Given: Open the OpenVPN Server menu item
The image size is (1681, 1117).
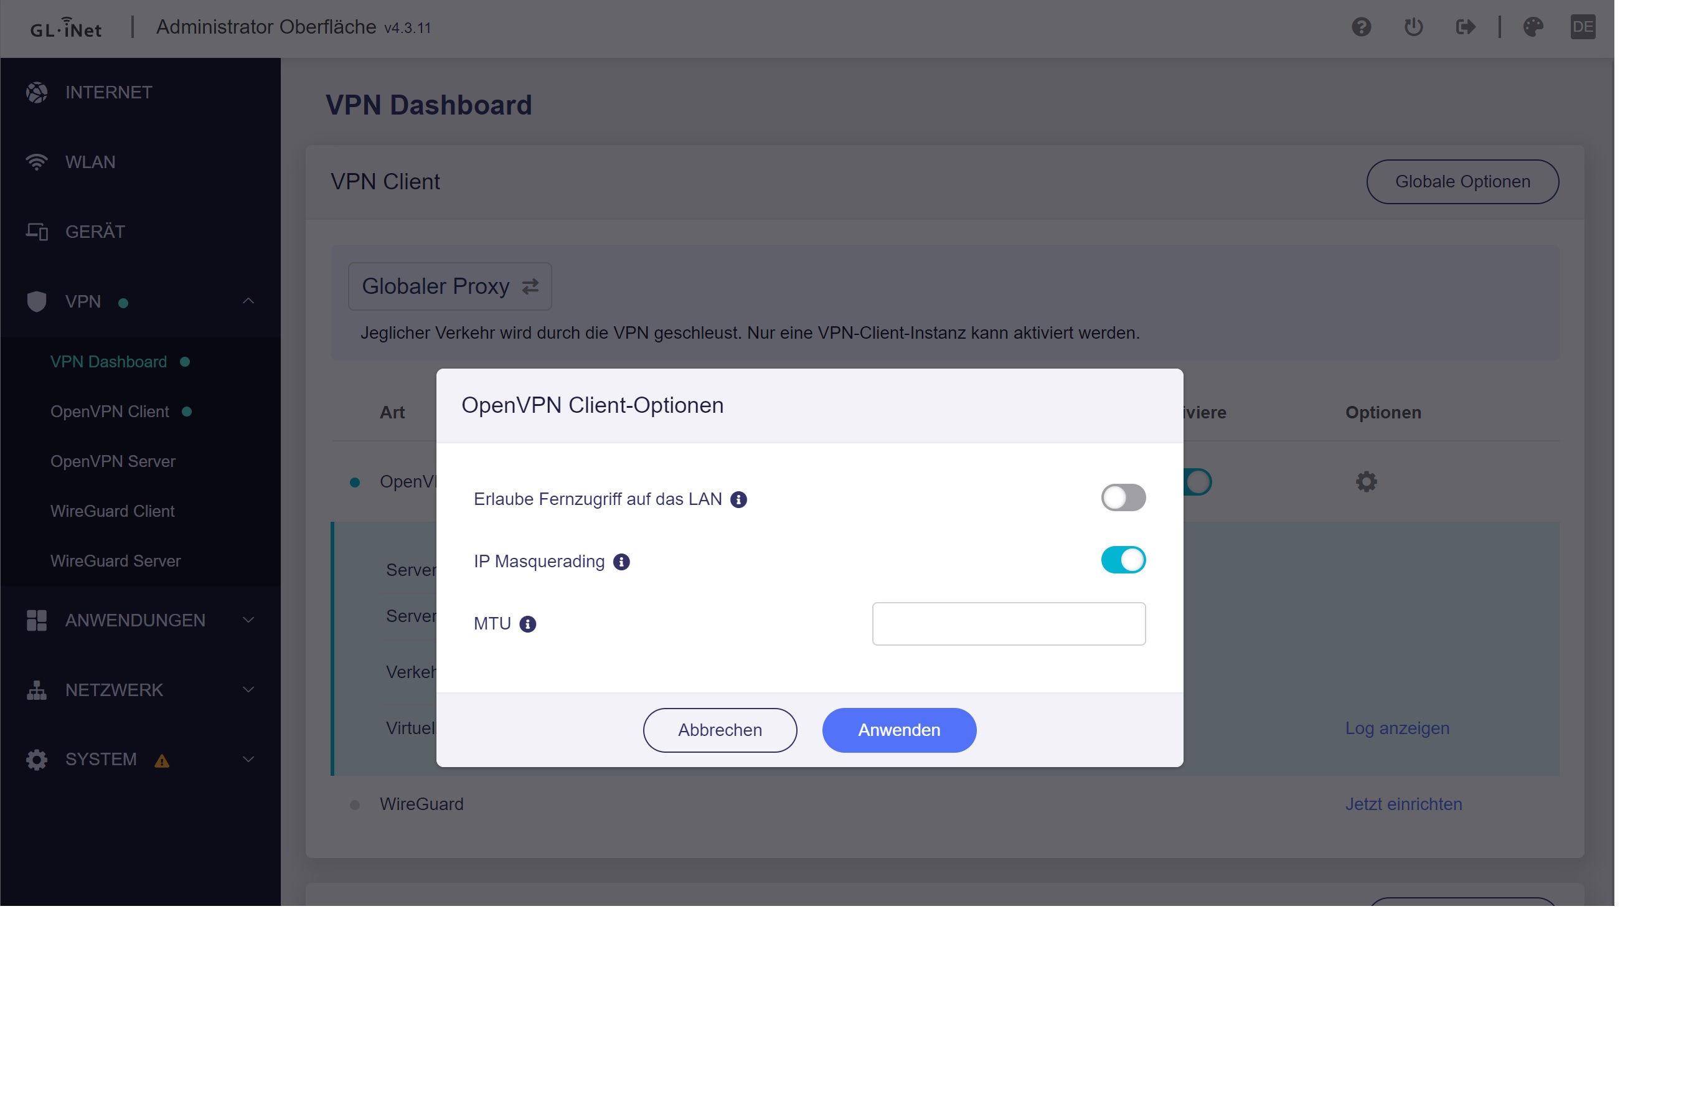Looking at the screenshot, I should click(113, 461).
